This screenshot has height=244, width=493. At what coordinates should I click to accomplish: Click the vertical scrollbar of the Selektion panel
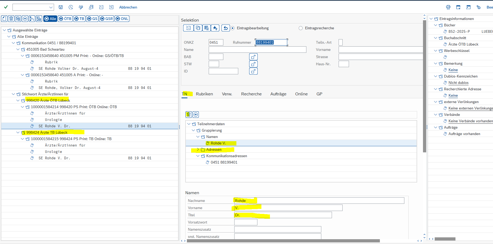425,86
